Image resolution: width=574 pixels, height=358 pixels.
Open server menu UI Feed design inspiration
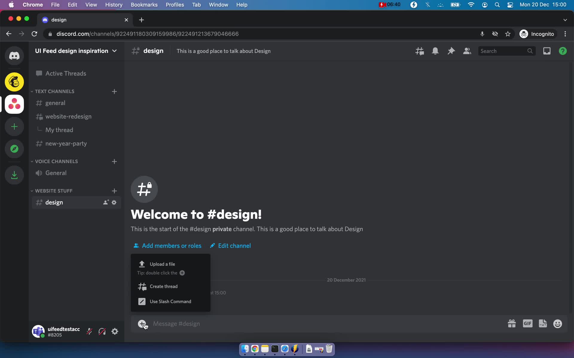(x=76, y=51)
